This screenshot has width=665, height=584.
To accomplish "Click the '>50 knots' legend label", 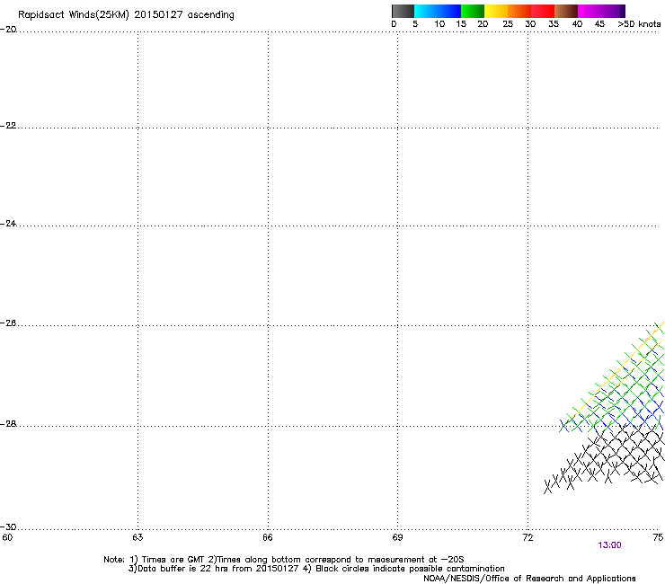I will pos(639,24).
